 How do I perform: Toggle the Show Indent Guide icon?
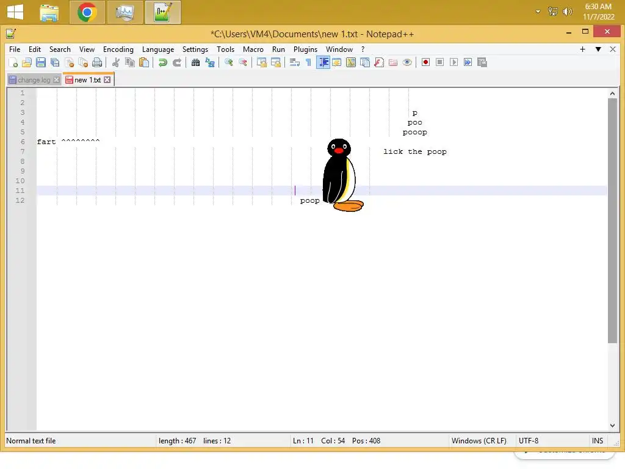pos(323,63)
